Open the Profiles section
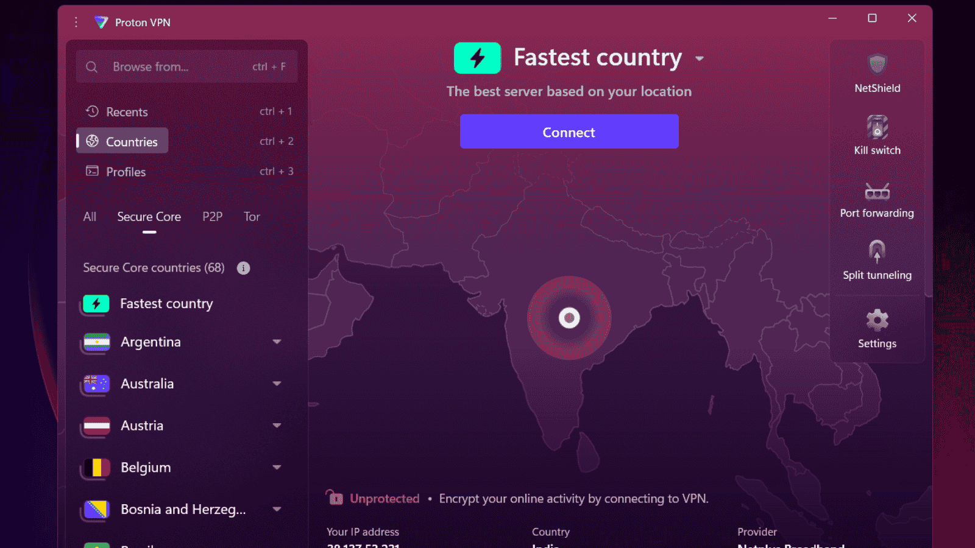Viewport: 975px width, 548px height. [x=126, y=172]
